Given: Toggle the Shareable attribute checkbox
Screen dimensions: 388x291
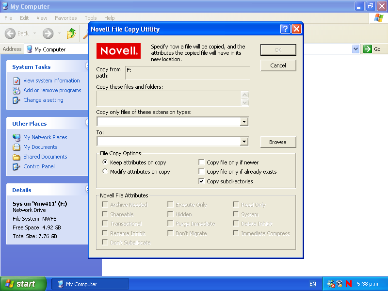Looking at the screenshot, I should click(105, 214).
